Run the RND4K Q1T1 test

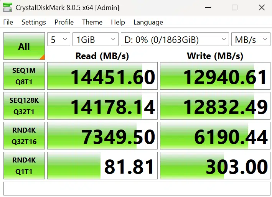pos(24,166)
